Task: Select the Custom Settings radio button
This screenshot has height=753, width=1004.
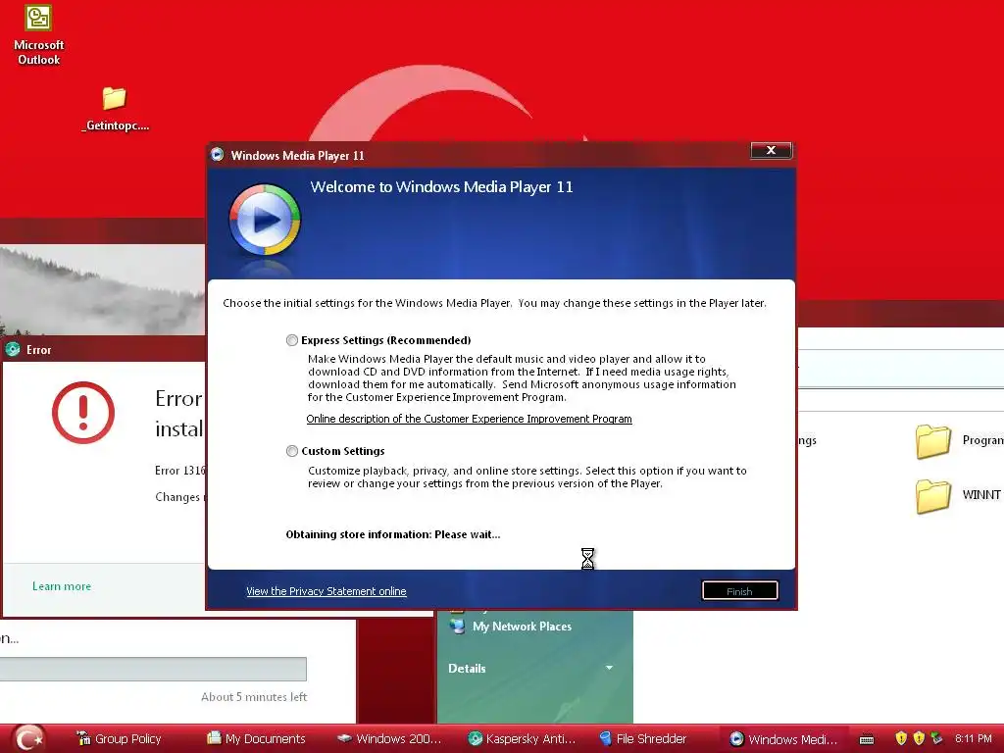Action: pos(292,451)
